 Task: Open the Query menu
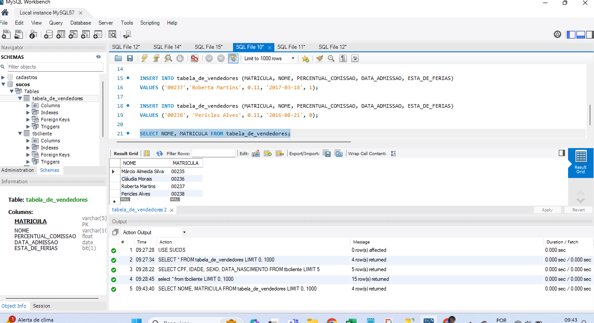click(x=56, y=23)
